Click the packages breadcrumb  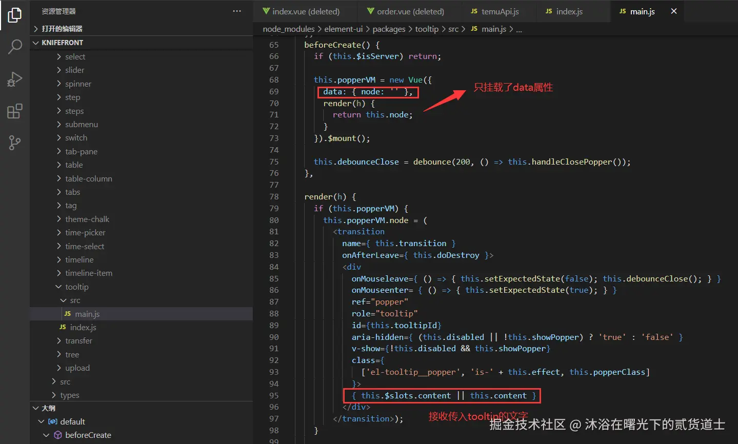click(389, 29)
